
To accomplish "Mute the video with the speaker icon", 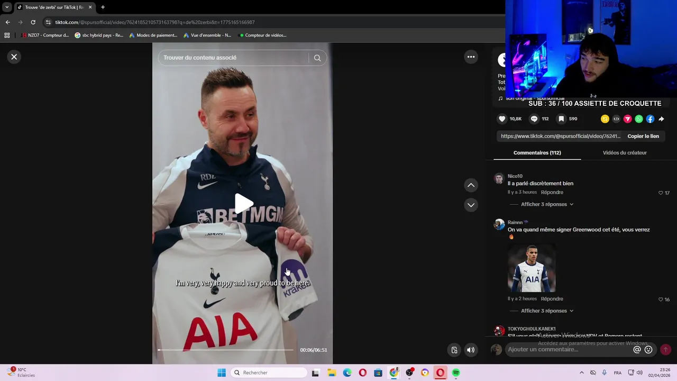I will [470, 350].
